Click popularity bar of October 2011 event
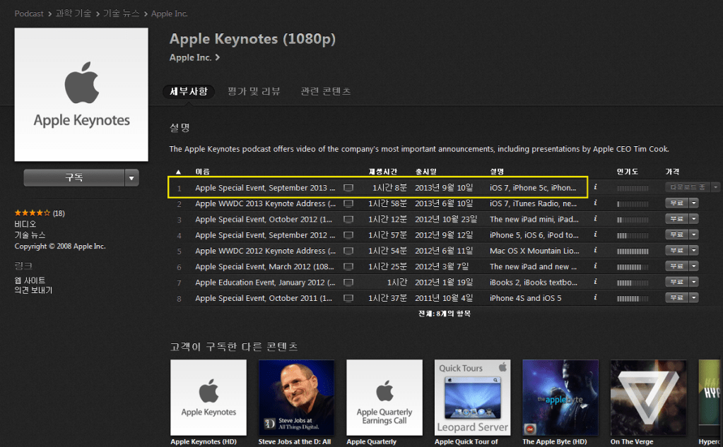723x447 pixels. coord(633,299)
